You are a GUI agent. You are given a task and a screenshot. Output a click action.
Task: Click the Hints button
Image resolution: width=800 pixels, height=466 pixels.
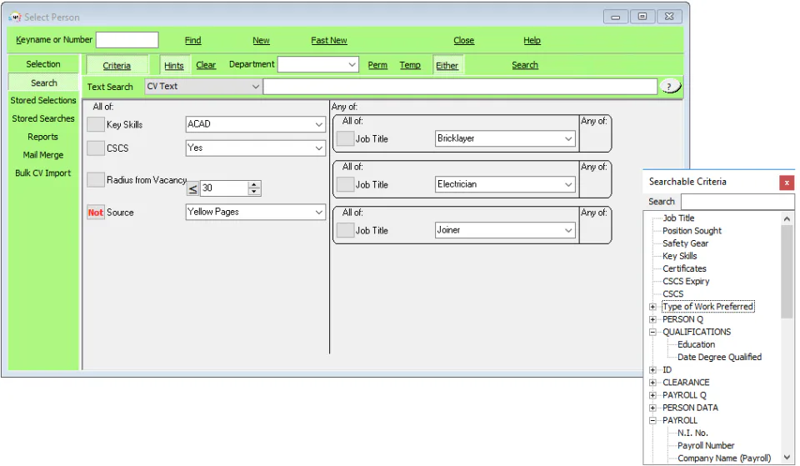174,65
